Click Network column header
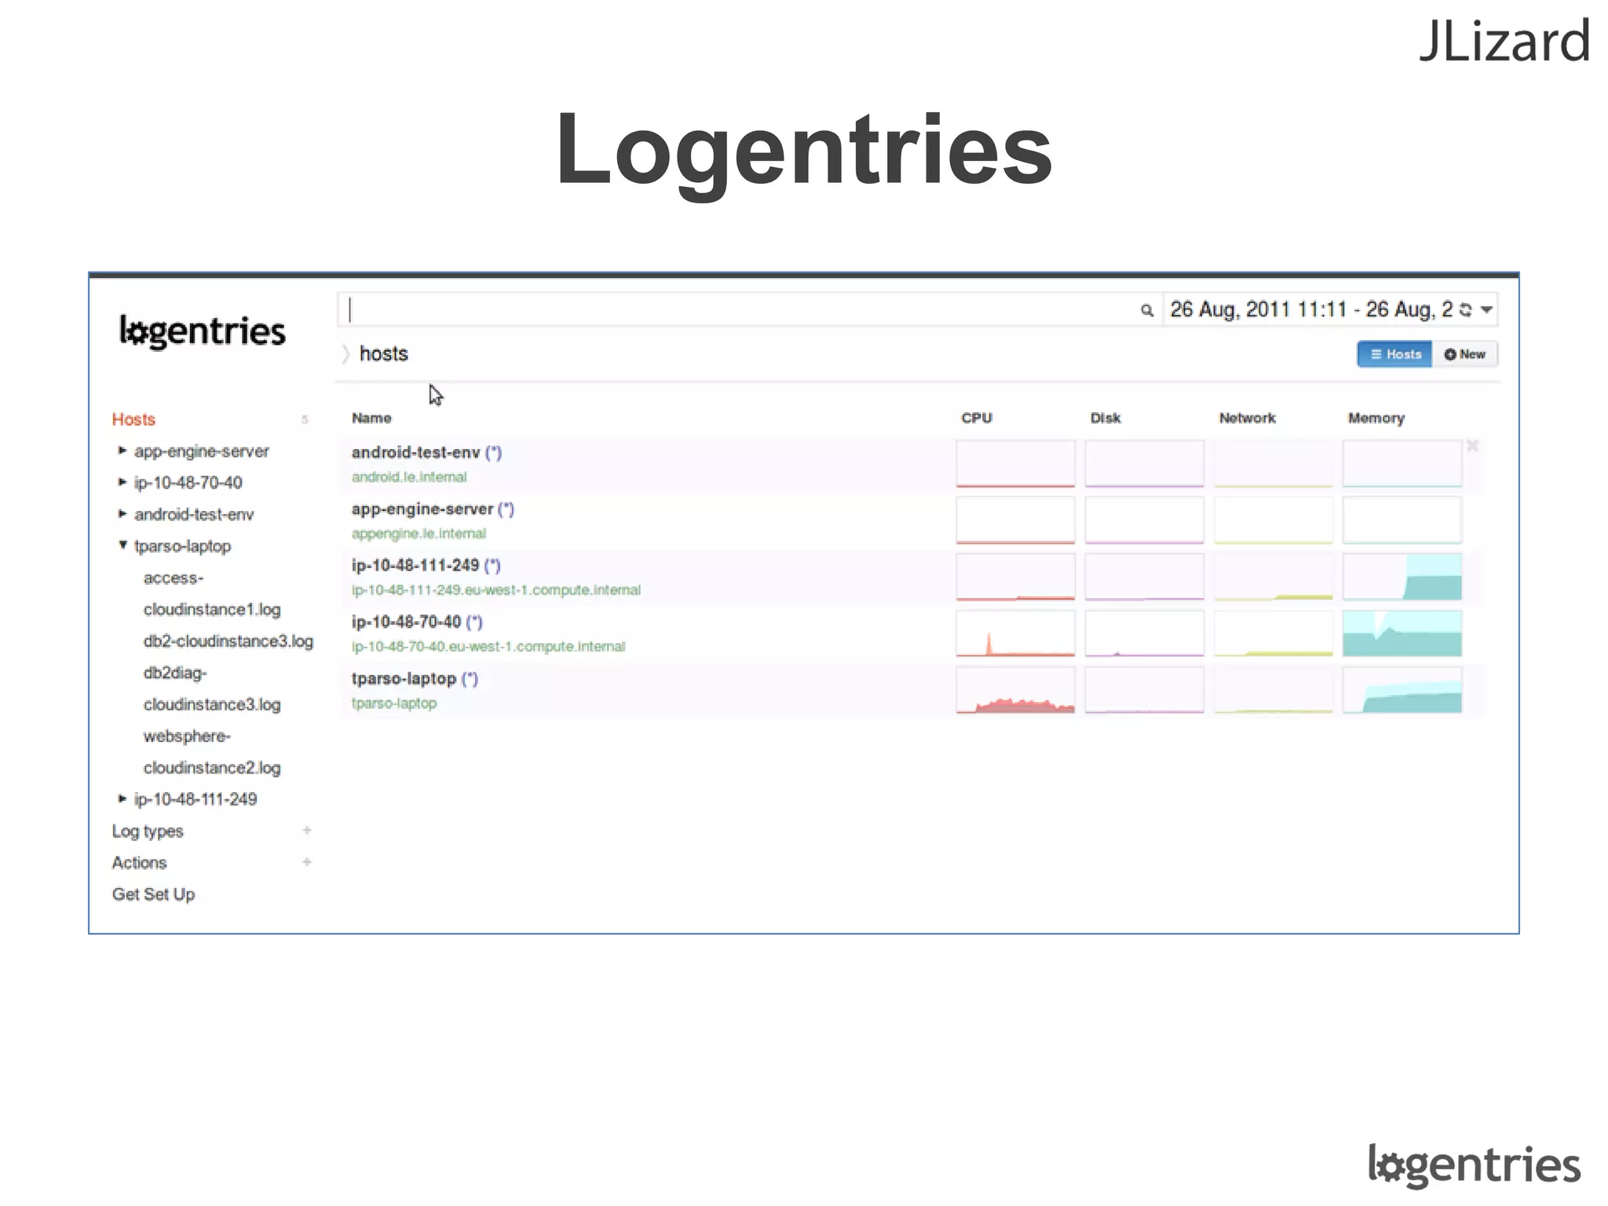Image resolution: width=1608 pixels, height=1206 pixels. (1248, 418)
